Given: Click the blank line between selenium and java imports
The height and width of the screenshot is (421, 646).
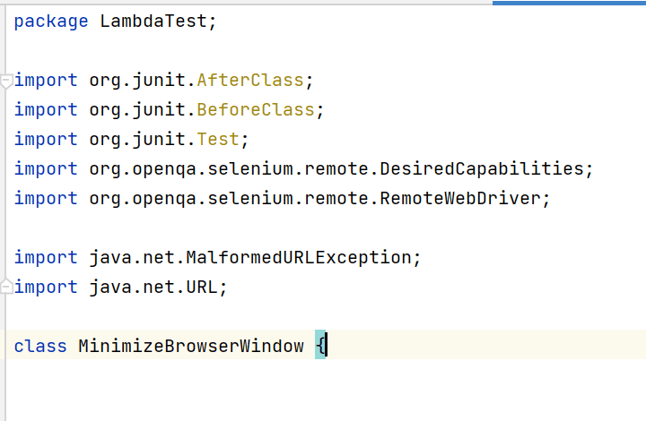Looking at the screenshot, I should coord(269,228).
